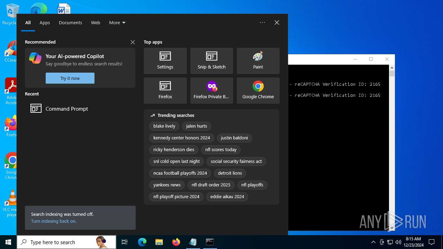Expand the More dropdown
This screenshot has height=249, width=443.
[117, 22]
